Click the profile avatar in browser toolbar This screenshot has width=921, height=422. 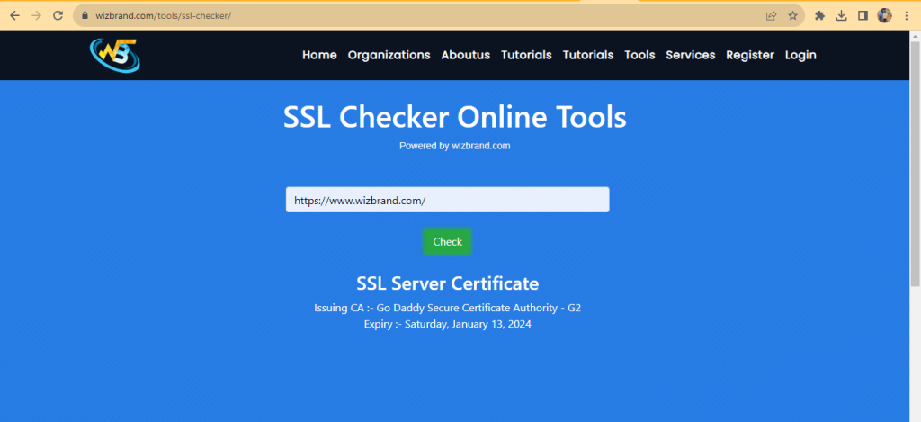click(x=885, y=15)
